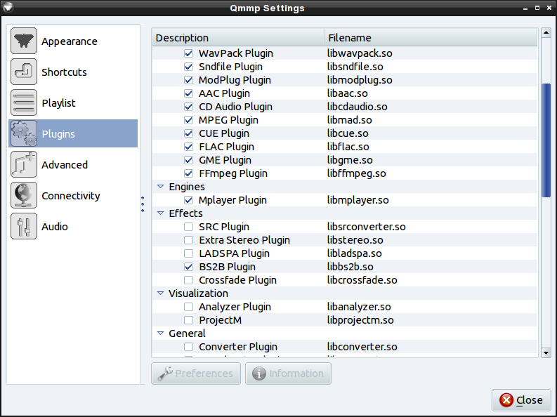Viewport: 557px width, 417px height.
Task: Open the Connectivity settings page
Action: (x=73, y=196)
